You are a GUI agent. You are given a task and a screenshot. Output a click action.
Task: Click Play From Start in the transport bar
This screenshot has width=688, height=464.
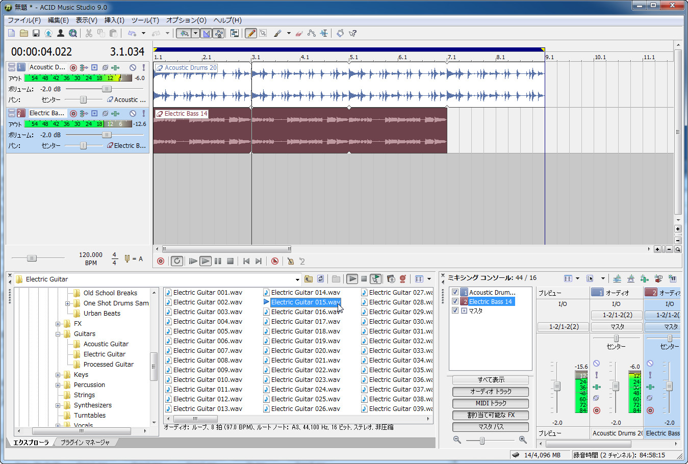coord(193,261)
